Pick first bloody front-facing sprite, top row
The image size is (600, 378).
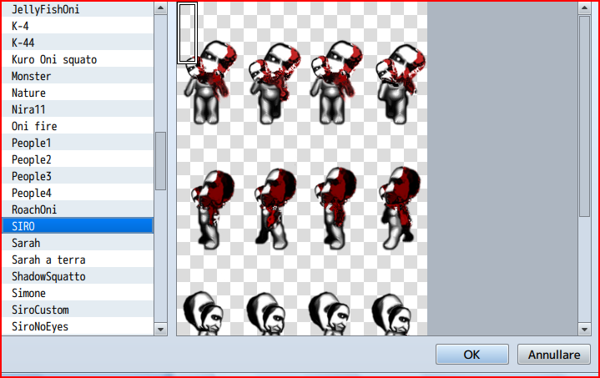(210, 83)
